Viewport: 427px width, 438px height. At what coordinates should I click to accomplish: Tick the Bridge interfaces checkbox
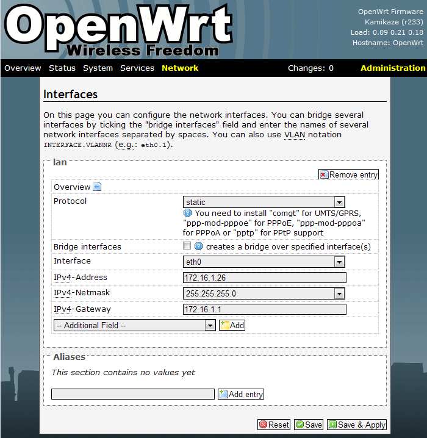pos(187,246)
